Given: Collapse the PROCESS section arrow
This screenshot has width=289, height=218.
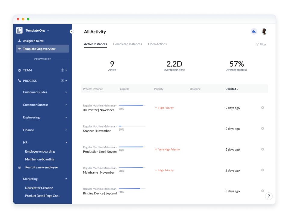Looking at the screenshot, I should point(66,81).
